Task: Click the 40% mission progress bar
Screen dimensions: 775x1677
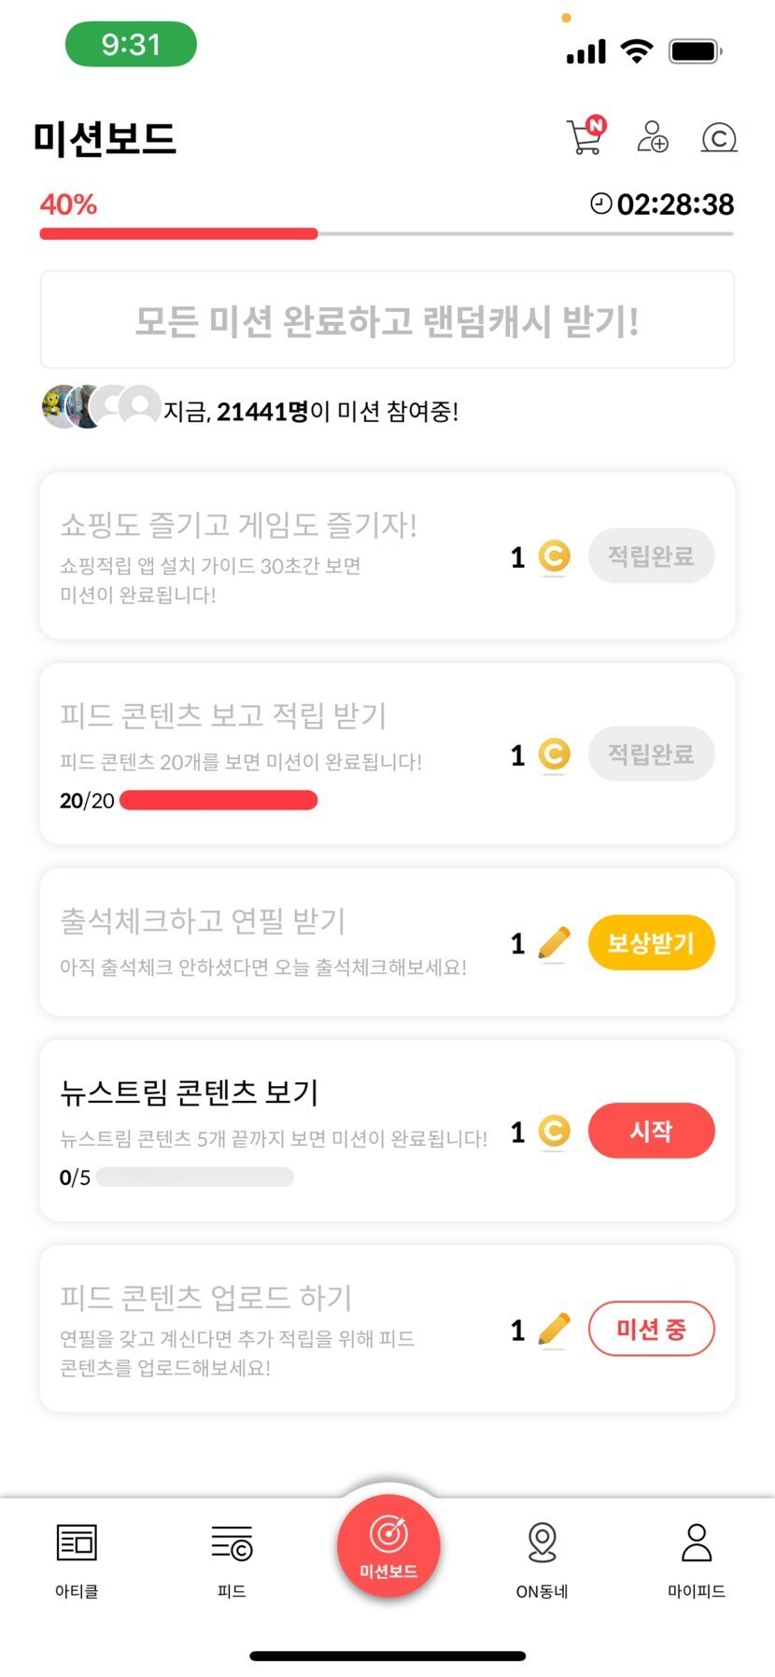Action: (x=386, y=233)
